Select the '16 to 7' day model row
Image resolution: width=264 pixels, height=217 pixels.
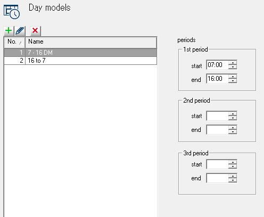80,61
